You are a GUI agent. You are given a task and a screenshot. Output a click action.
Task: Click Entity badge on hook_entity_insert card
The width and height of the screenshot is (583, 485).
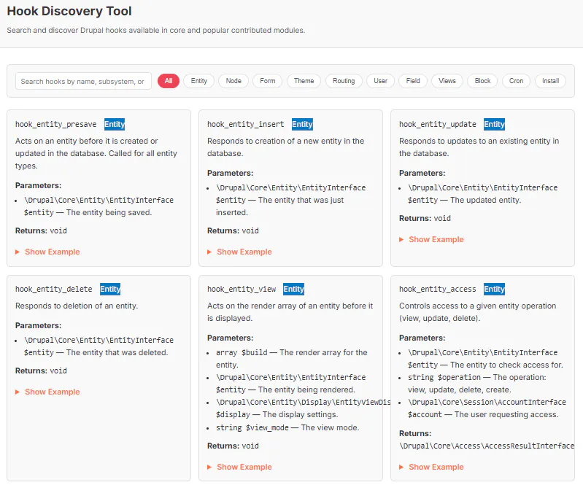pyautogui.click(x=302, y=124)
